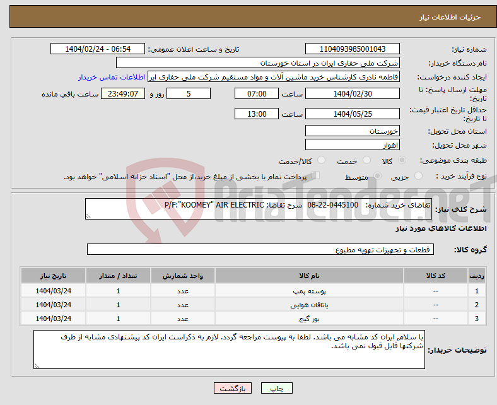The image size is (497, 405).
Task: Click the deadline time field 07:00
Action: 257,93
